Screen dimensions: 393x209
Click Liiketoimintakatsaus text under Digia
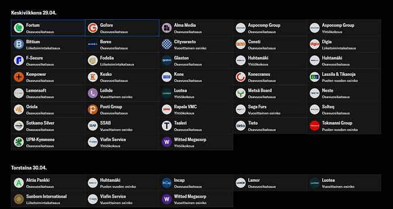[x=339, y=48]
